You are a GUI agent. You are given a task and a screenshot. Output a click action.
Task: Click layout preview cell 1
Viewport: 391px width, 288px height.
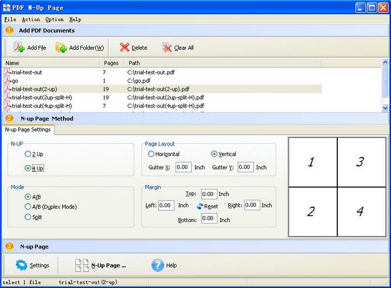pyautogui.click(x=313, y=162)
